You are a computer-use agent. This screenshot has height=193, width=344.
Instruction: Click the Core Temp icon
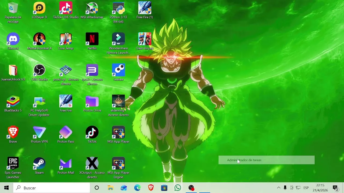[x=66, y=42]
